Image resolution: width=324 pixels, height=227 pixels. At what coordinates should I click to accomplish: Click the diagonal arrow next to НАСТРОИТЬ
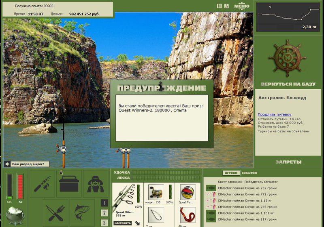click(x=137, y=223)
